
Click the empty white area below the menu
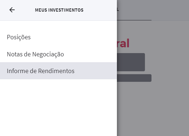tap(58, 108)
